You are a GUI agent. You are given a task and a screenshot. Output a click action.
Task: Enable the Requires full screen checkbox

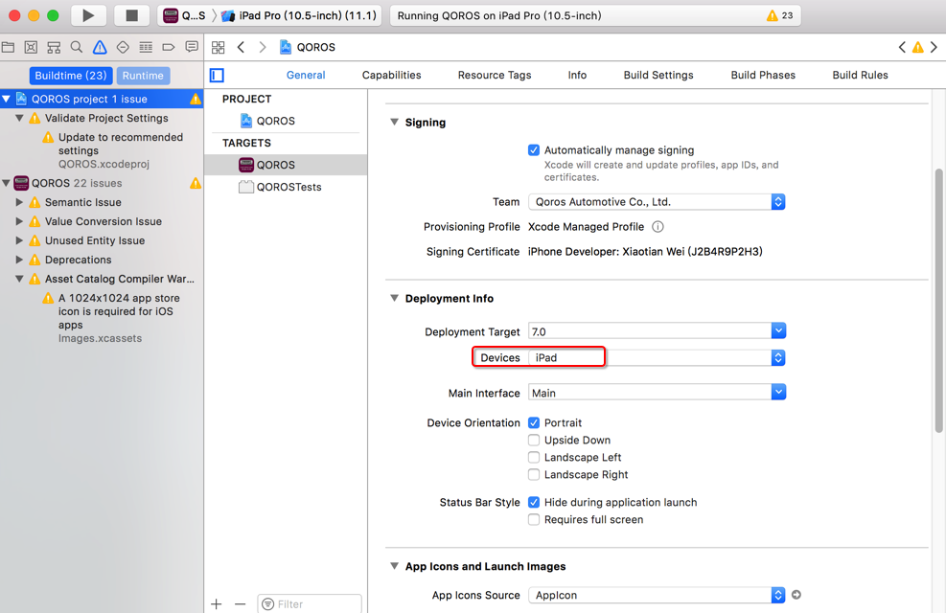(534, 520)
